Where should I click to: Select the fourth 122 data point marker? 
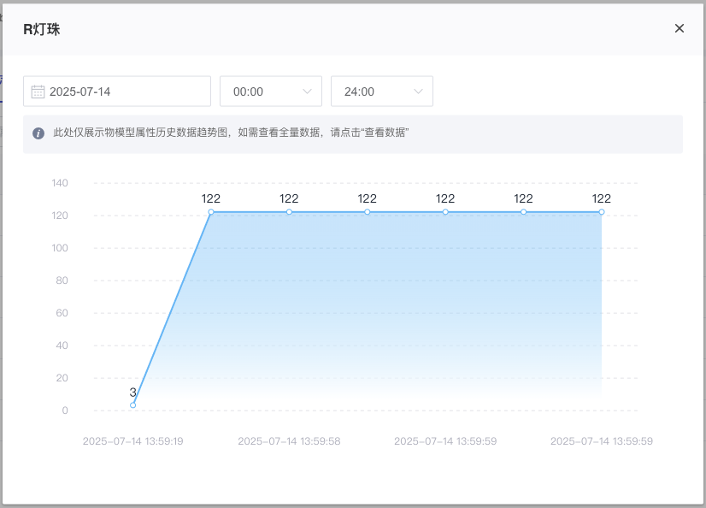click(445, 212)
